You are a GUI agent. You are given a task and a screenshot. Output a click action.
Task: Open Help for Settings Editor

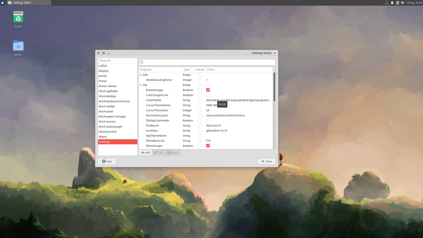[x=107, y=161]
